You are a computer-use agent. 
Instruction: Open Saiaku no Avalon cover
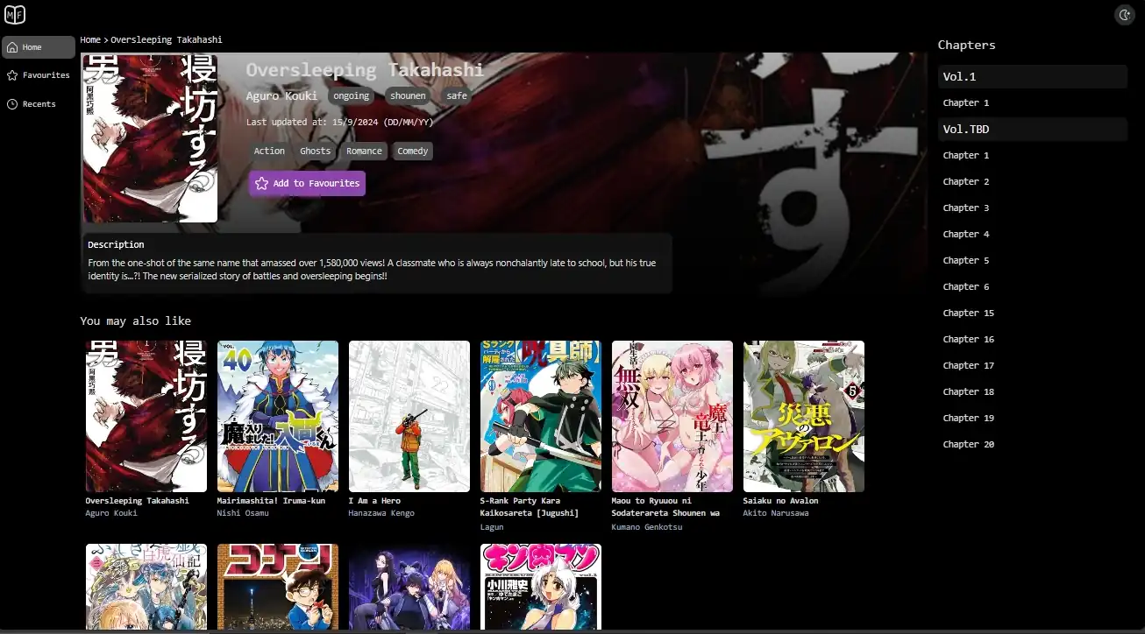804,416
